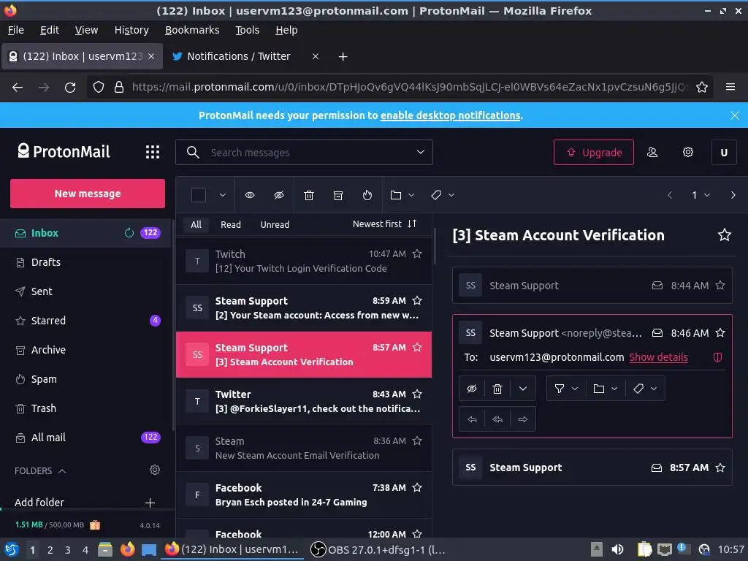Star the 8:59 AM Steam Support email
The height and width of the screenshot is (561, 748).
click(x=417, y=300)
